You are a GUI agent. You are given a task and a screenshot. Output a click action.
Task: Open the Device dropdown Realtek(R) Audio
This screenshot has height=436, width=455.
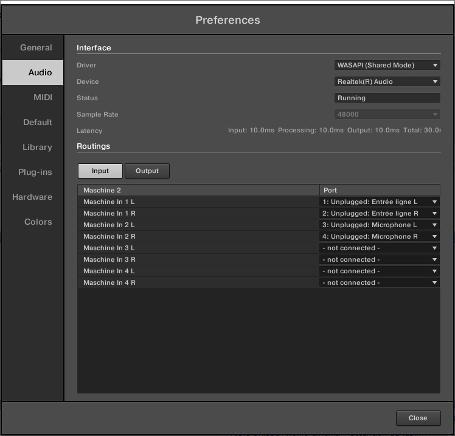(387, 82)
